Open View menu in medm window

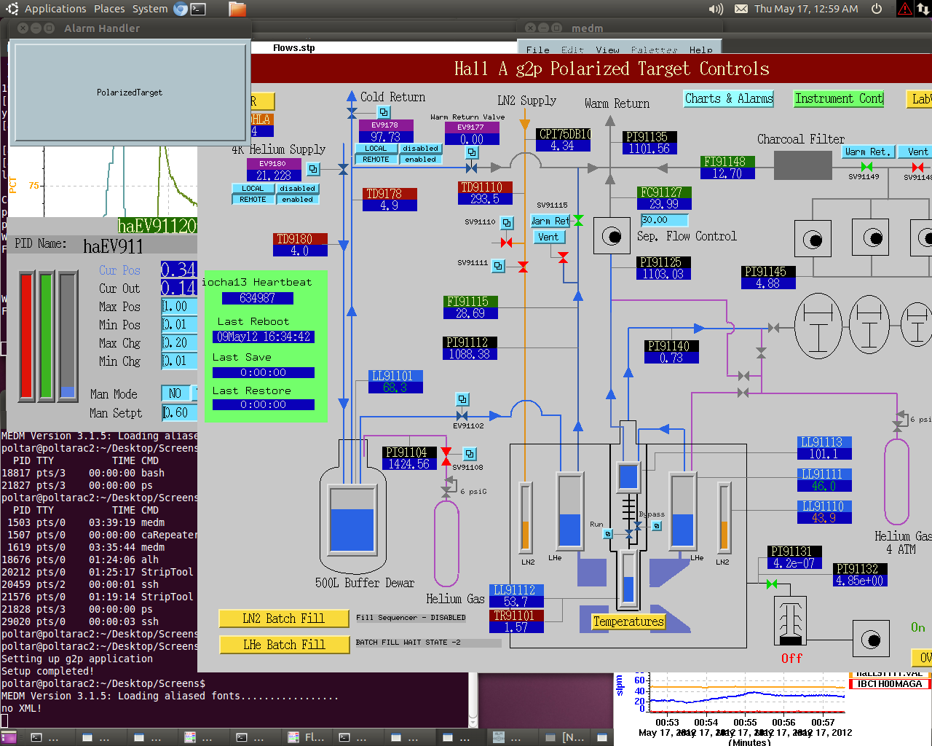[607, 50]
